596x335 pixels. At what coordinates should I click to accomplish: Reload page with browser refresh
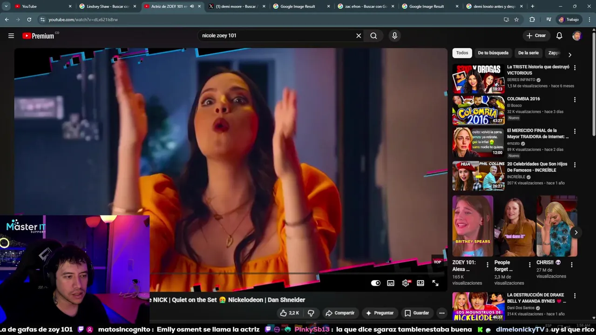(x=29, y=20)
